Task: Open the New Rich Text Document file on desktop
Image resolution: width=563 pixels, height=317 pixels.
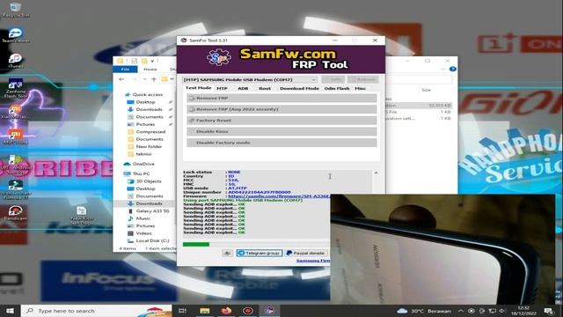Action: click(x=82, y=216)
